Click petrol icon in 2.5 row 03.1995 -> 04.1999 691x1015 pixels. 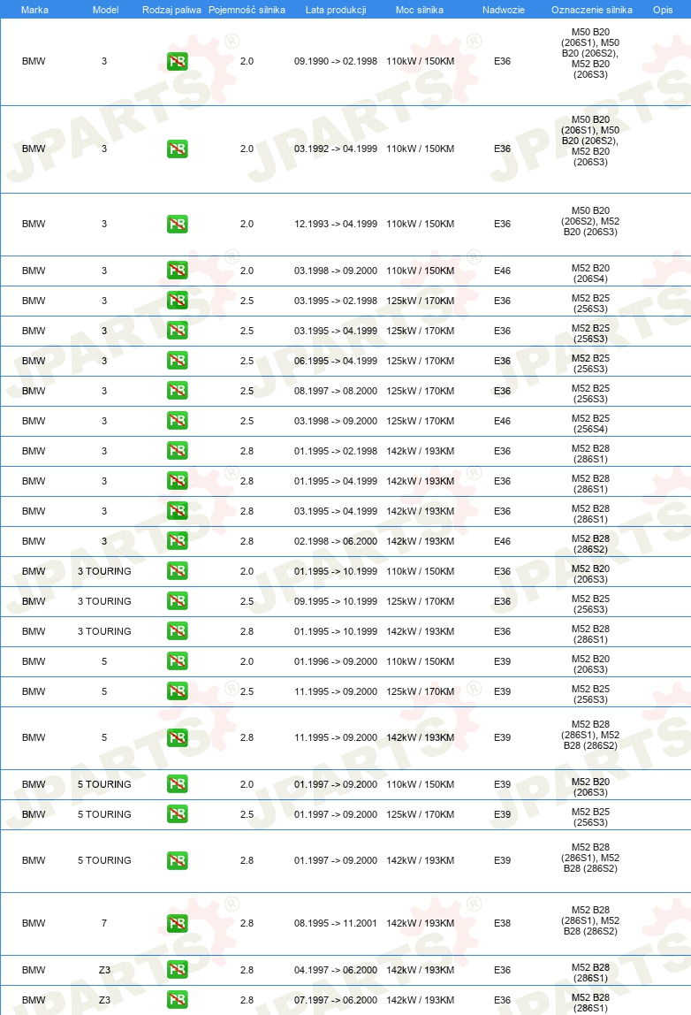coord(178,331)
